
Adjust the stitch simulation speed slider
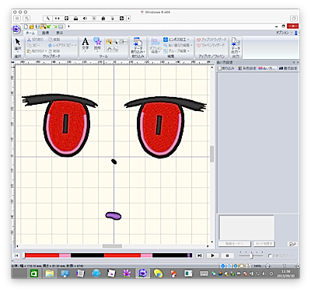[251, 255]
